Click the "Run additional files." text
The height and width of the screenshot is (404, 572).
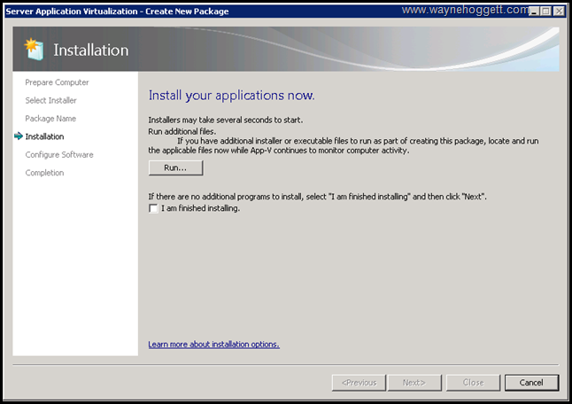tap(182, 131)
